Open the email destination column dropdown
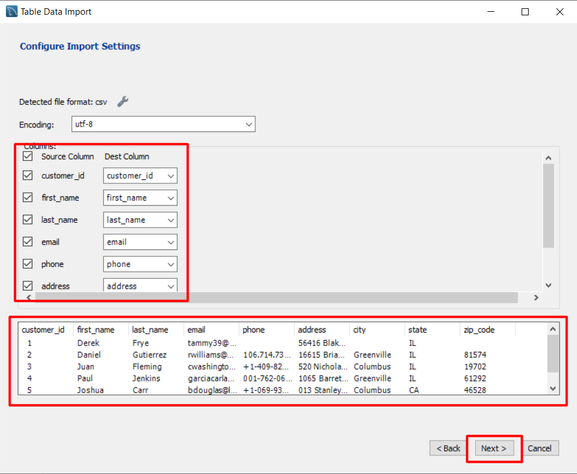The width and height of the screenshot is (577, 474). pos(171,242)
